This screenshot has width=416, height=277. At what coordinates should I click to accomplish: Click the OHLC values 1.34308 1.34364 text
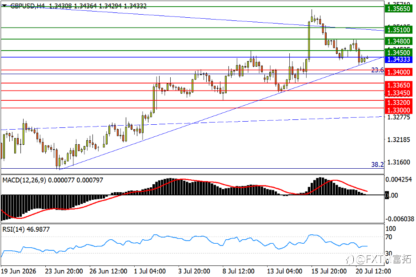73,6
